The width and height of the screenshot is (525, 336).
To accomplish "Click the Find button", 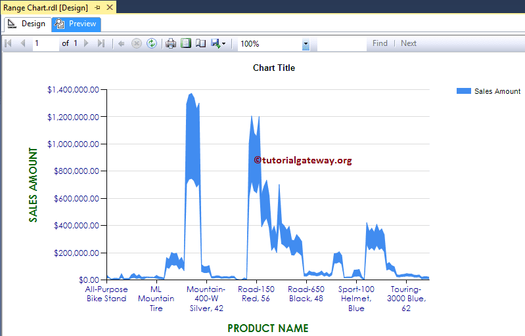I will [380, 43].
